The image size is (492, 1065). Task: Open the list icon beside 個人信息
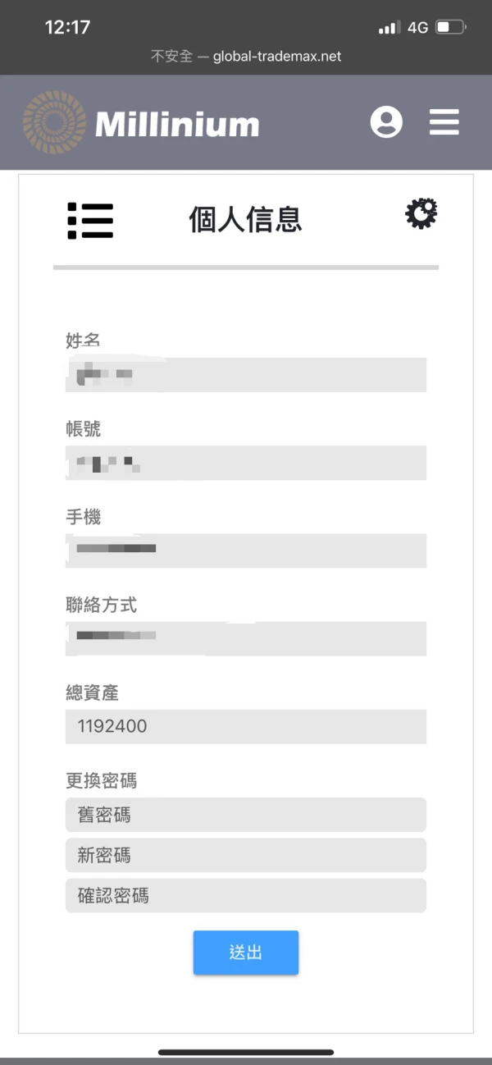click(90, 220)
